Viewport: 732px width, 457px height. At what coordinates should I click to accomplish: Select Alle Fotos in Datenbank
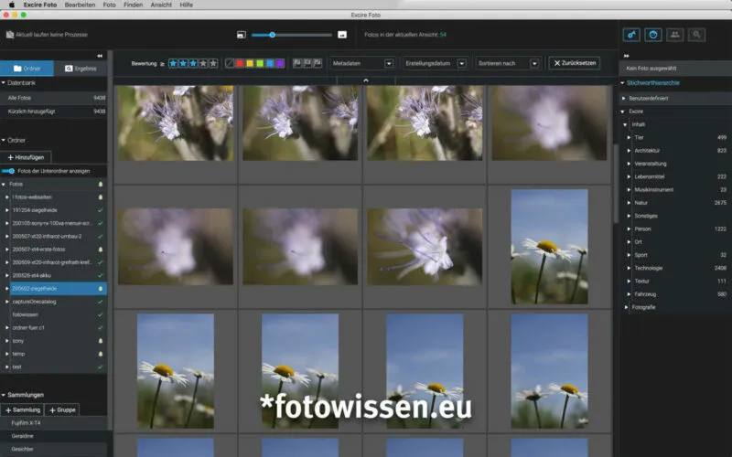coord(54,98)
